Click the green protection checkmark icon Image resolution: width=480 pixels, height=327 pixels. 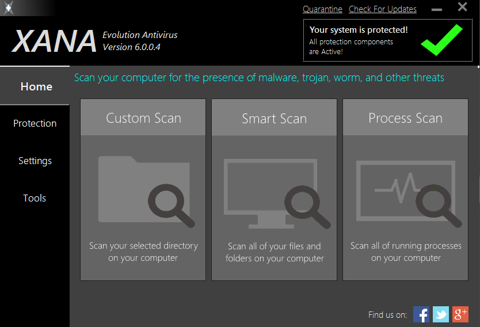441,40
